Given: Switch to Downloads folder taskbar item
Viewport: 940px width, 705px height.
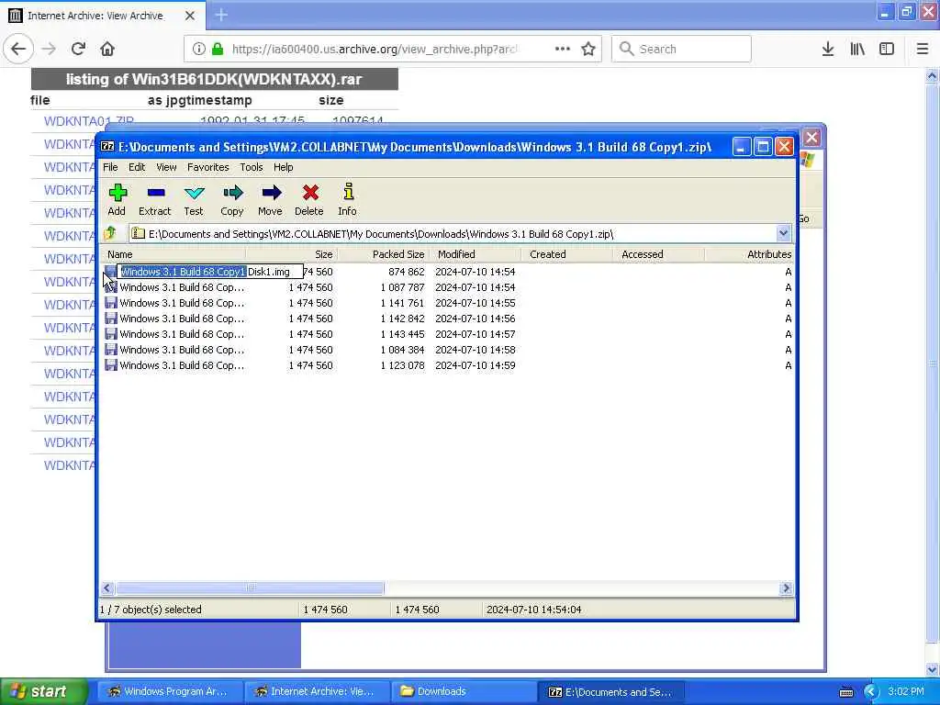Looking at the screenshot, I should point(464,692).
